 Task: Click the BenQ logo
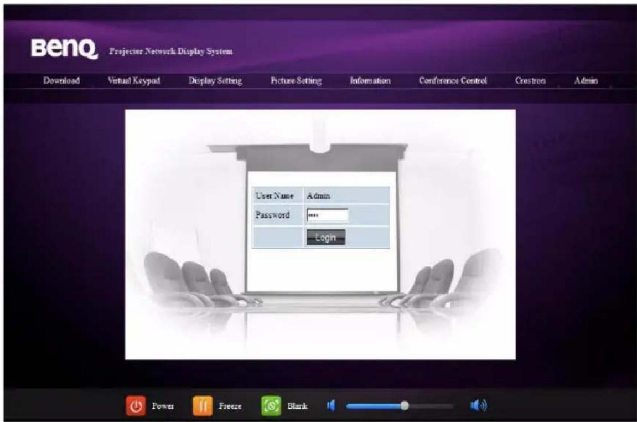(64, 49)
